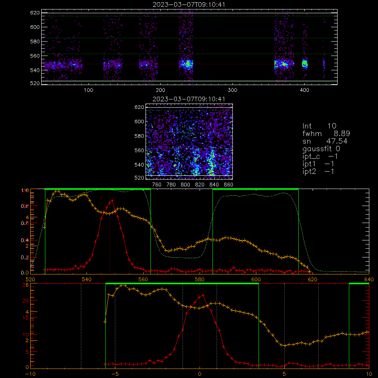Click the 580 x-axis label of profile plot
This screenshot has width=378, height=378.
click(200, 279)
